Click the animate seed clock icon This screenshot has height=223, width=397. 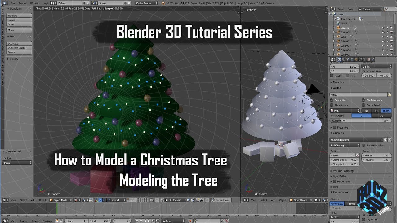pos(357,155)
